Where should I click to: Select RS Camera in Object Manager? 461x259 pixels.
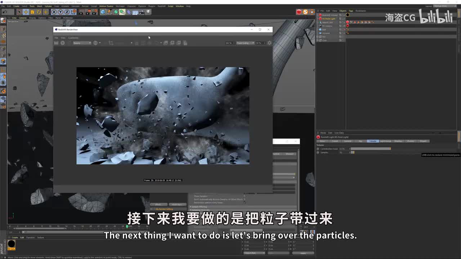pyautogui.click(x=327, y=26)
